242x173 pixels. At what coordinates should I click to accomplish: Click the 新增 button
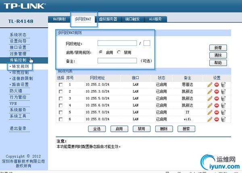pos(218,48)
